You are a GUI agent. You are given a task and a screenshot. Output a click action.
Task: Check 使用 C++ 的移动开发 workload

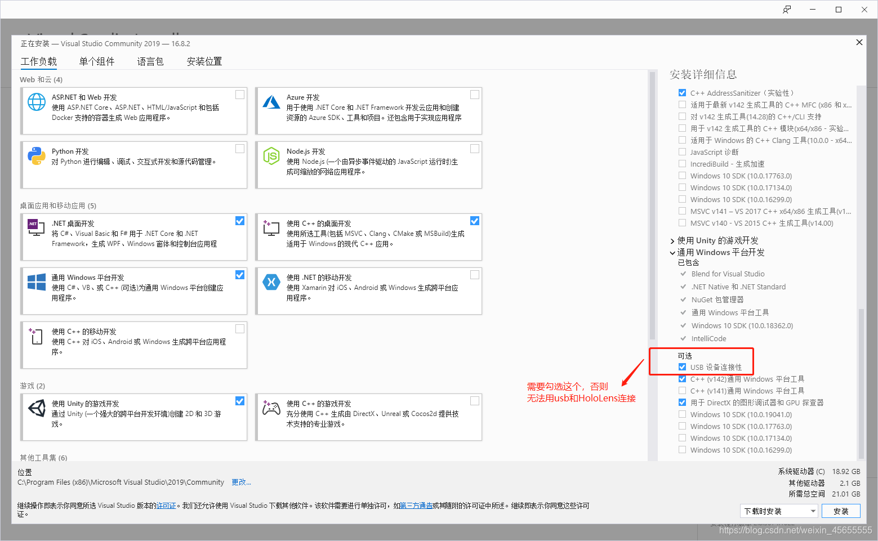240,329
